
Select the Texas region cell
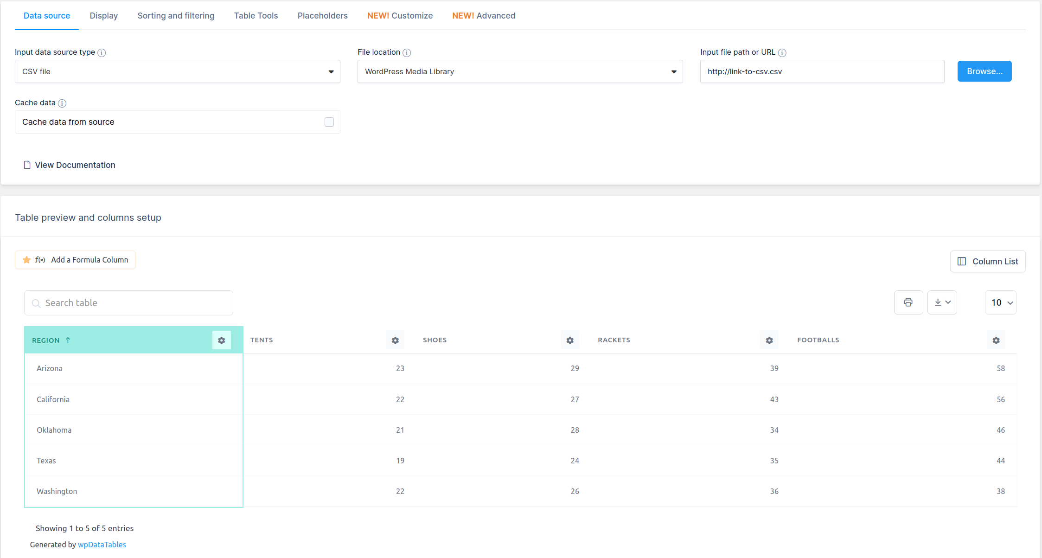[134, 461]
